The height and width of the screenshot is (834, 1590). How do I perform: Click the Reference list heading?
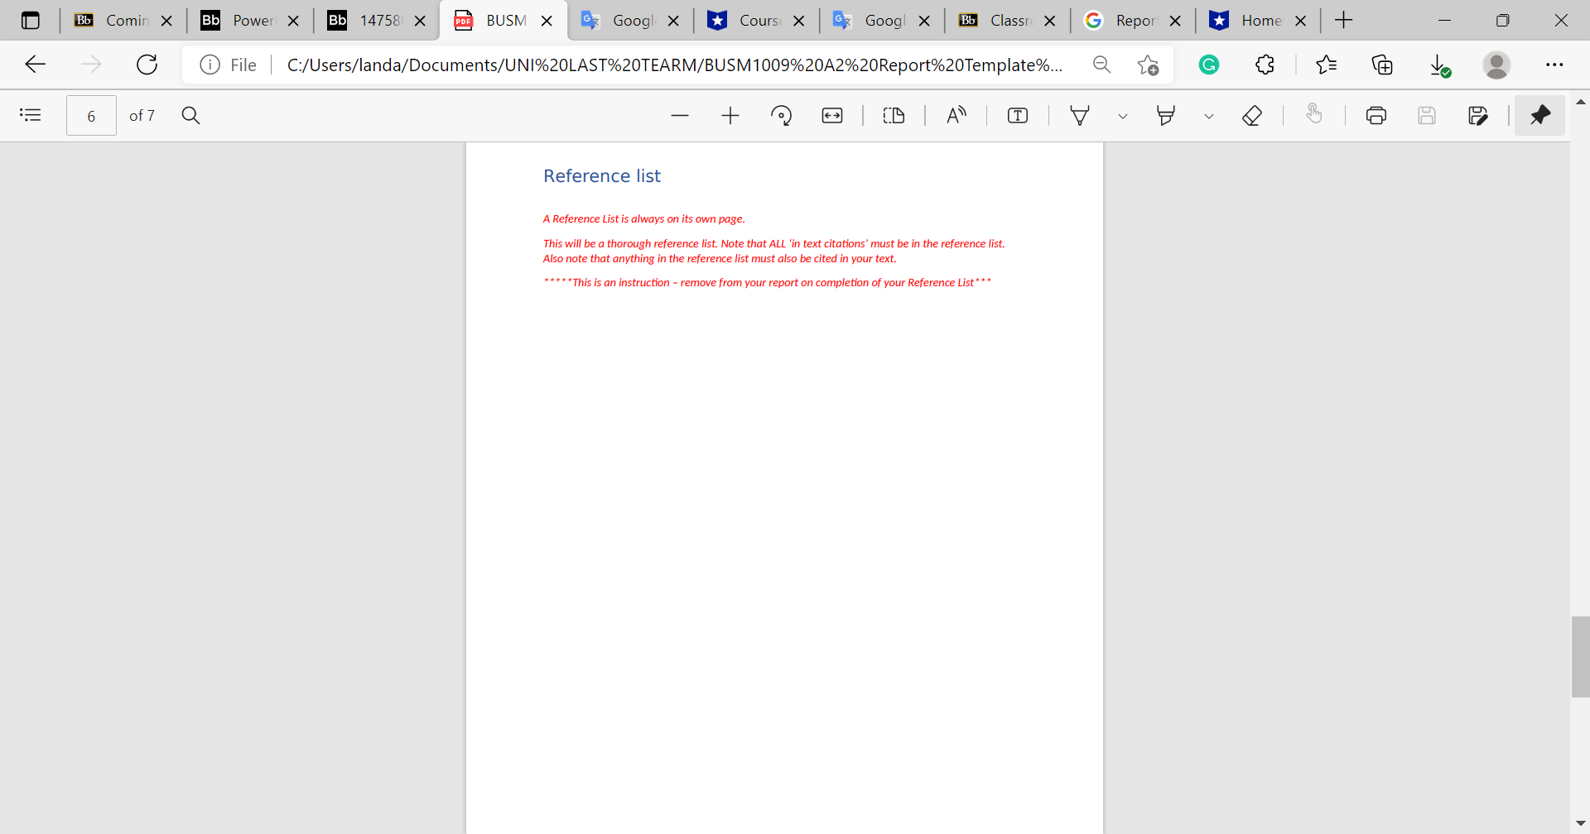tap(602, 176)
